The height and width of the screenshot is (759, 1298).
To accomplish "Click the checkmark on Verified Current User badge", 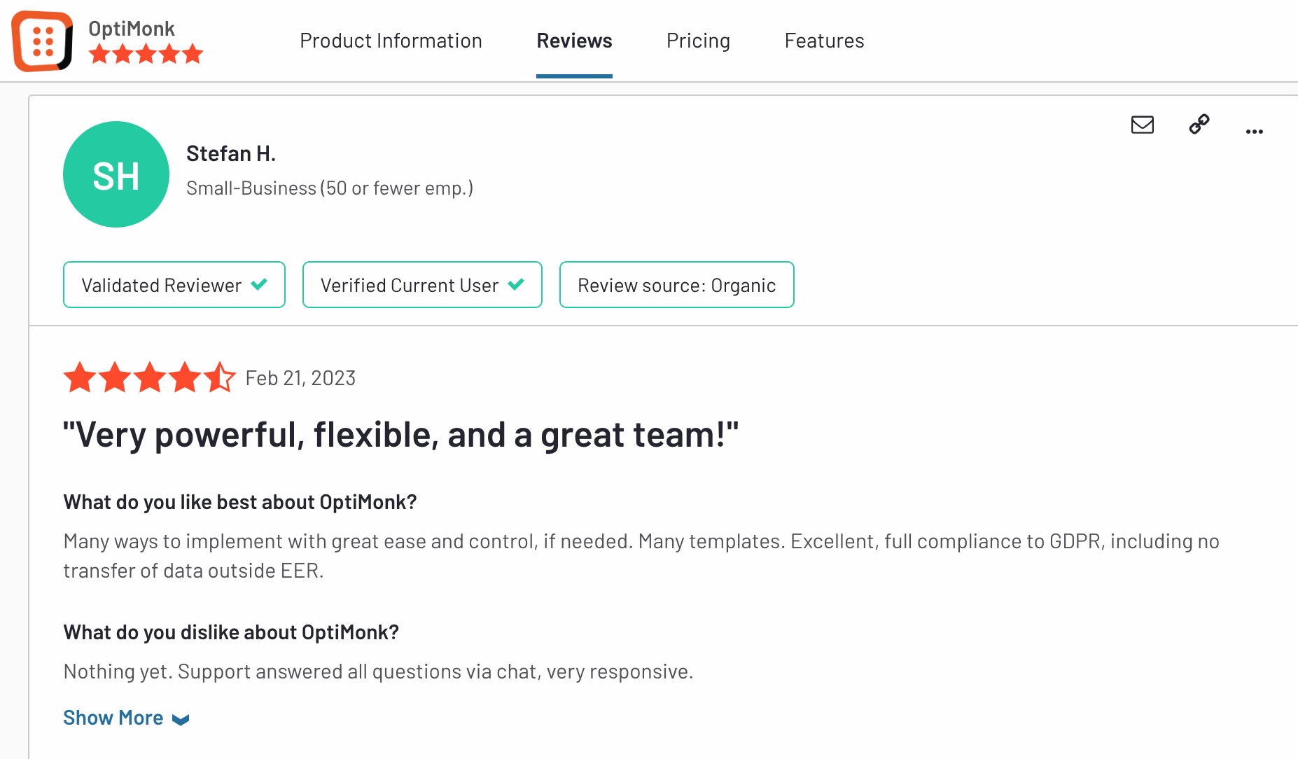I will pos(517,284).
